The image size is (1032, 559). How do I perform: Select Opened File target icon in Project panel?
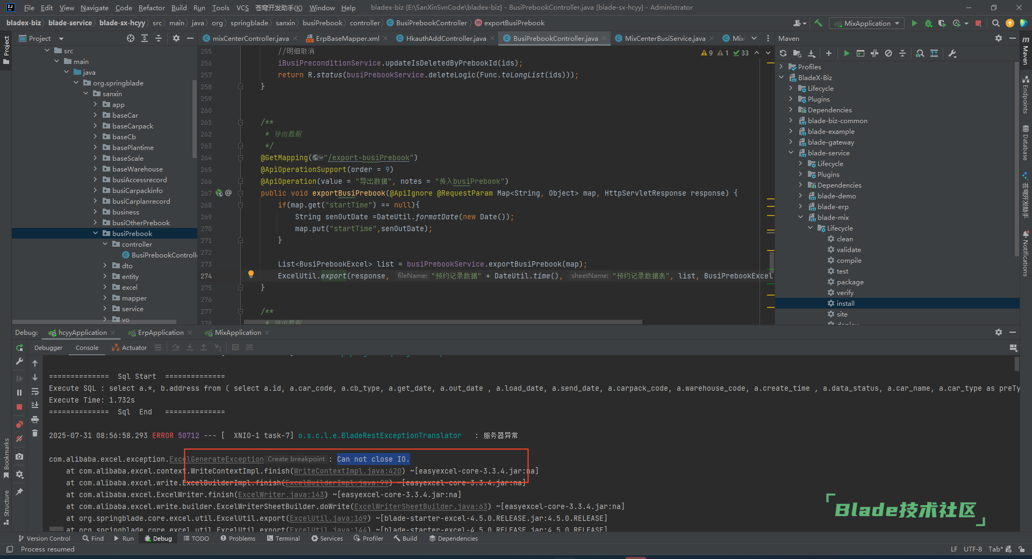131,38
